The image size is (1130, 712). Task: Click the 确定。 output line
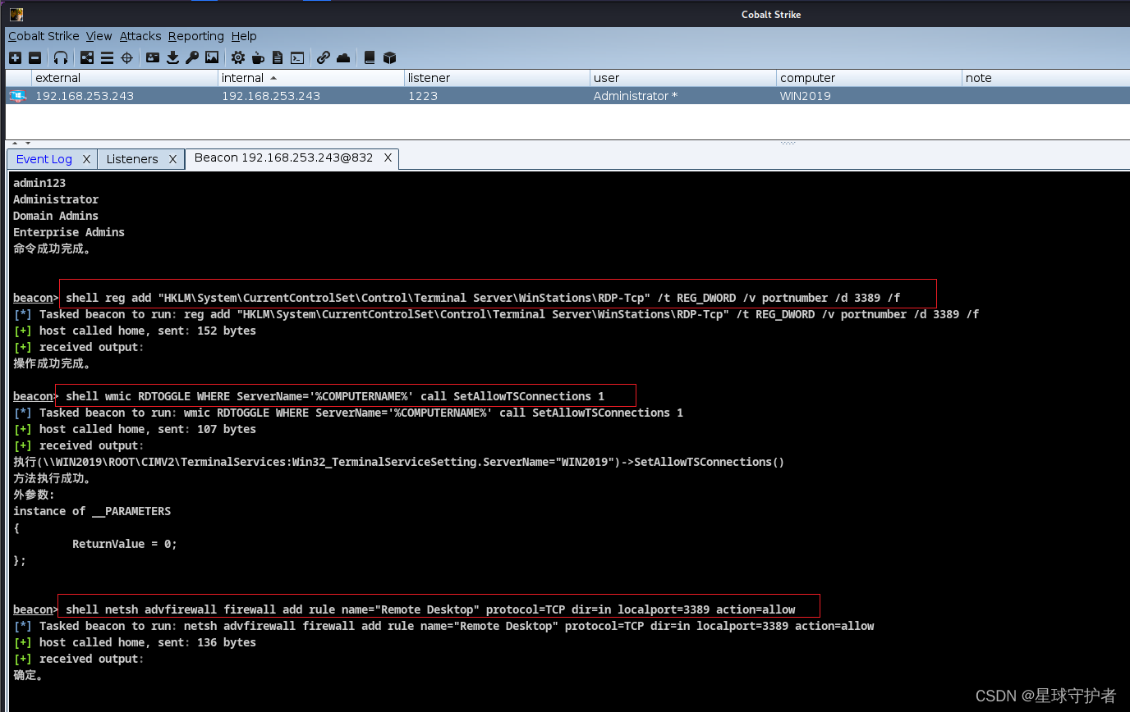(28, 676)
